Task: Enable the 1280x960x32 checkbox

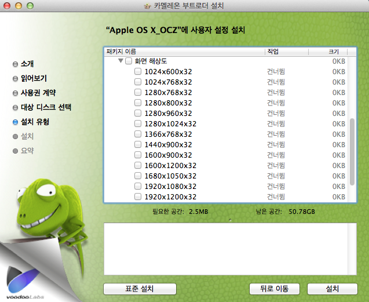Action: tap(138, 113)
